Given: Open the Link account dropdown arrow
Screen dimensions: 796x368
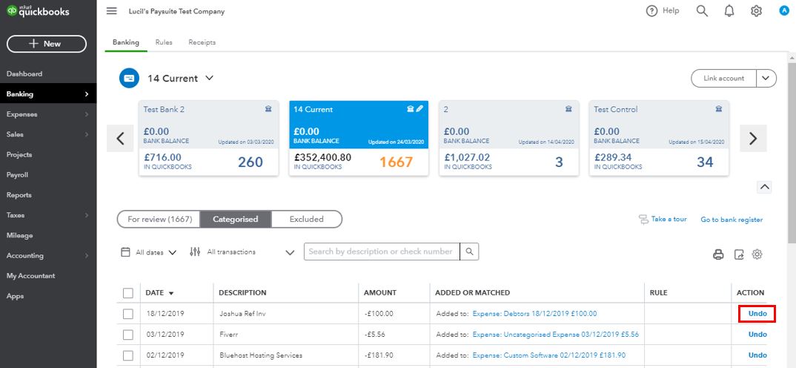Looking at the screenshot, I should coord(766,79).
